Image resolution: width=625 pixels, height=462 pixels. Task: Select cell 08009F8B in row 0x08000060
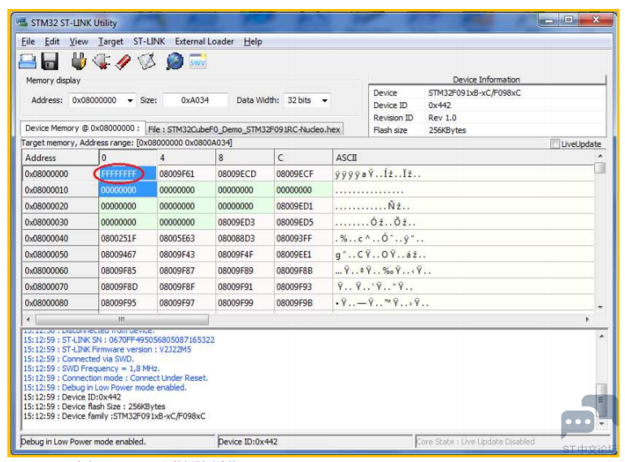click(x=303, y=271)
